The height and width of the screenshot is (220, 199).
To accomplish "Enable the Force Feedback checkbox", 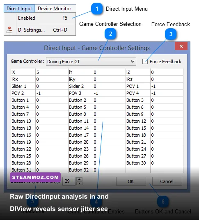I will click(x=145, y=62).
